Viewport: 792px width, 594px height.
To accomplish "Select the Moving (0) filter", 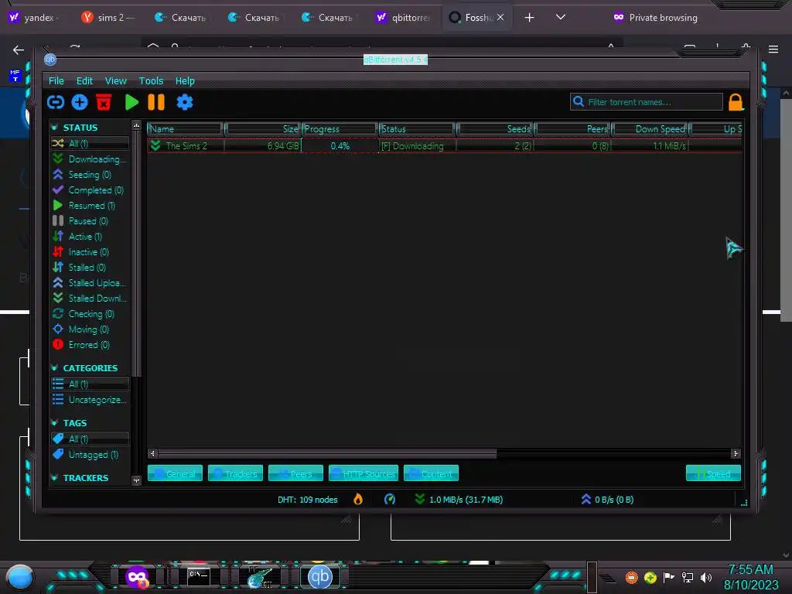I will pyautogui.click(x=90, y=329).
